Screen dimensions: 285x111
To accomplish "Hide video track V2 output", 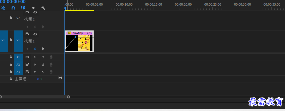I will point(35,12).
